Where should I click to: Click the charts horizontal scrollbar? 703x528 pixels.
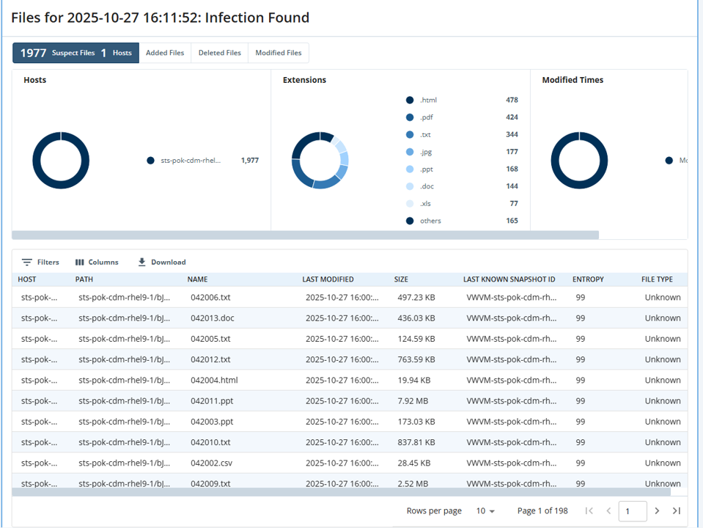[x=305, y=235]
